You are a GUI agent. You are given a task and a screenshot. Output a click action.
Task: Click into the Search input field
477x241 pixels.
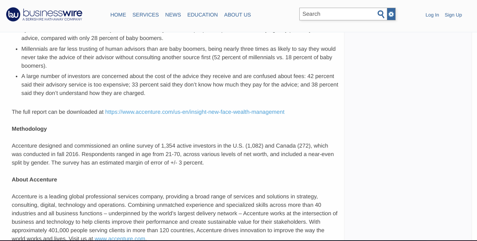click(338, 14)
